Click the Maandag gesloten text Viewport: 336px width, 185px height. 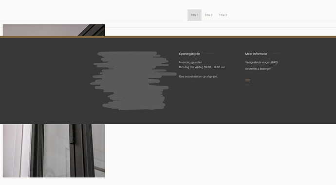pos(190,62)
